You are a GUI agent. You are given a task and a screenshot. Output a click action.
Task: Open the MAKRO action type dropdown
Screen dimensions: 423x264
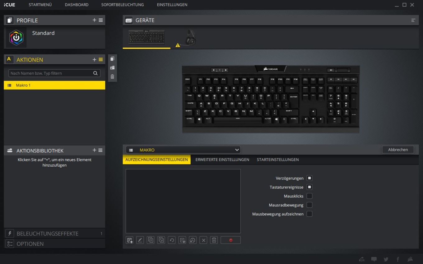tap(183, 150)
